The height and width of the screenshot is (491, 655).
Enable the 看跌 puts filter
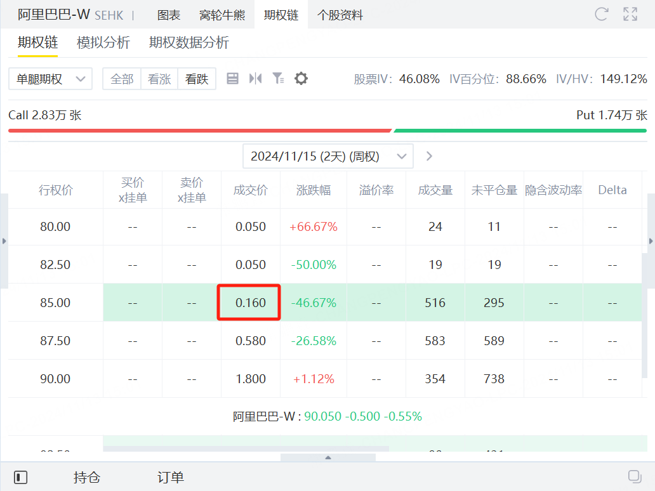click(197, 79)
